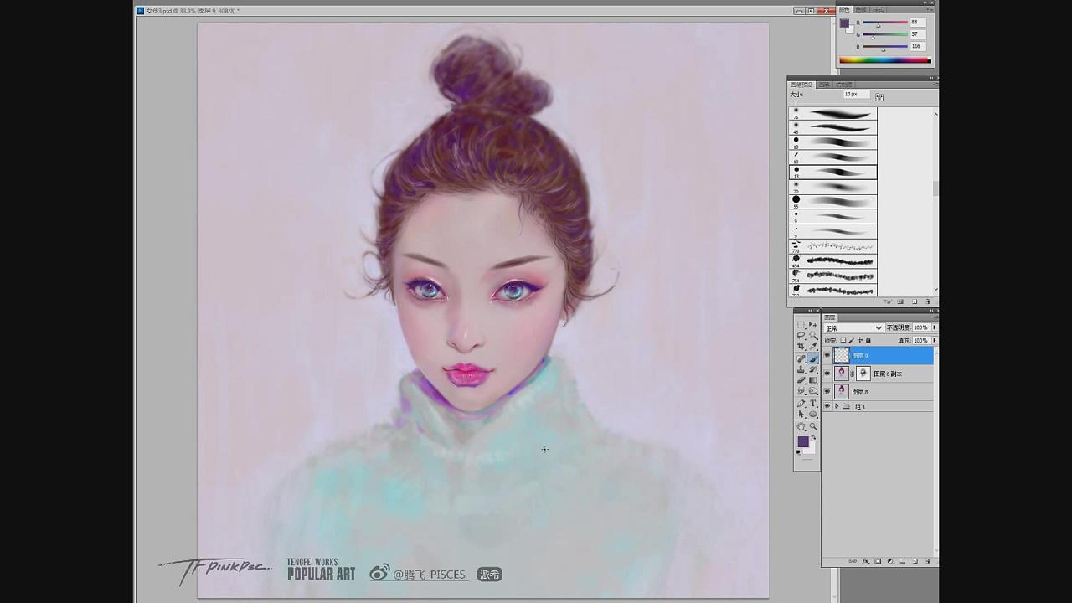
Task: Click the foreground color swatch in toolbox
Action: [x=802, y=441]
